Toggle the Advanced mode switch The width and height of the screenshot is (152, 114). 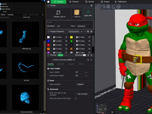pyautogui.click(x=85, y=55)
